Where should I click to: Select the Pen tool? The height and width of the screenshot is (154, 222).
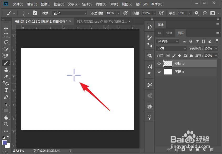click(x=6, y=97)
